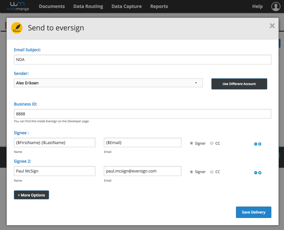Close the Send to eversign dialog
Screen dimensions: 284x230
[x=272, y=26]
